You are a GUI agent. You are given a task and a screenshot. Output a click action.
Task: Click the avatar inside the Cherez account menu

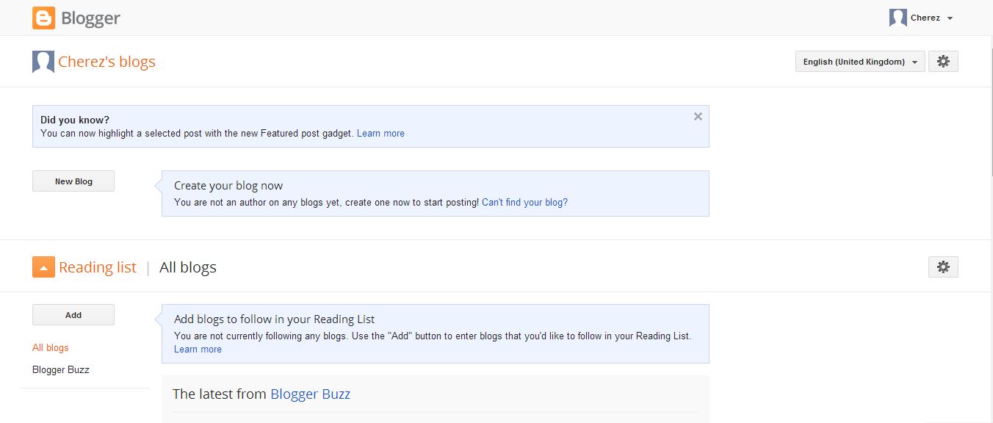click(897, 17)
